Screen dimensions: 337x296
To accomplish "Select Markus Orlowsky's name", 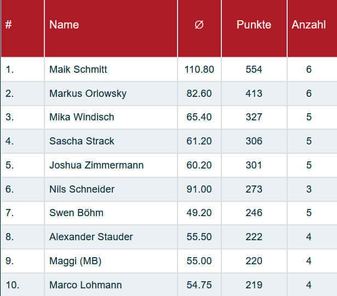I will tap(88, 94).
